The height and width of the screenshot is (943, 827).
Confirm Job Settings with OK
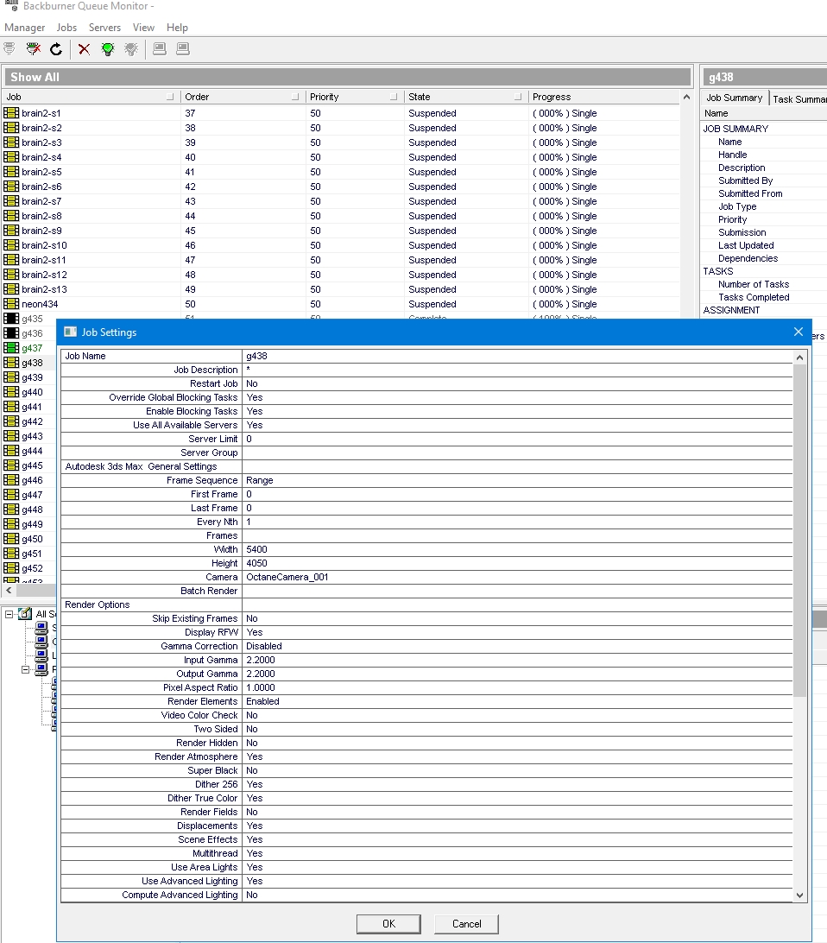click(388, 924)
